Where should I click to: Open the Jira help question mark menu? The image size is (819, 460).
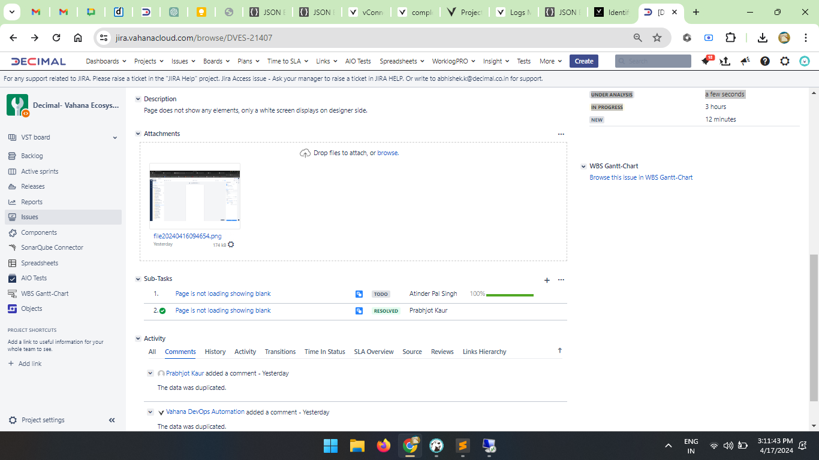[765, 61]
